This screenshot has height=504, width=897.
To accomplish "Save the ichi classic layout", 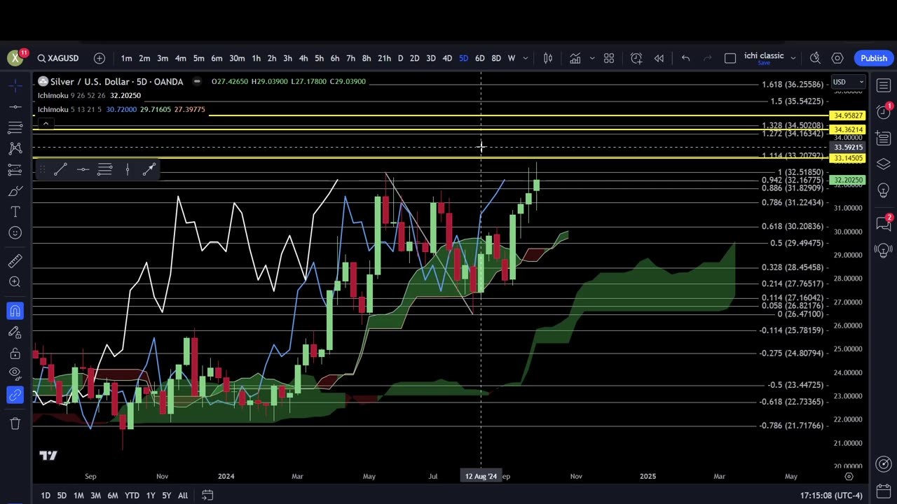I will pyautogui.click(x=764, y=63).
